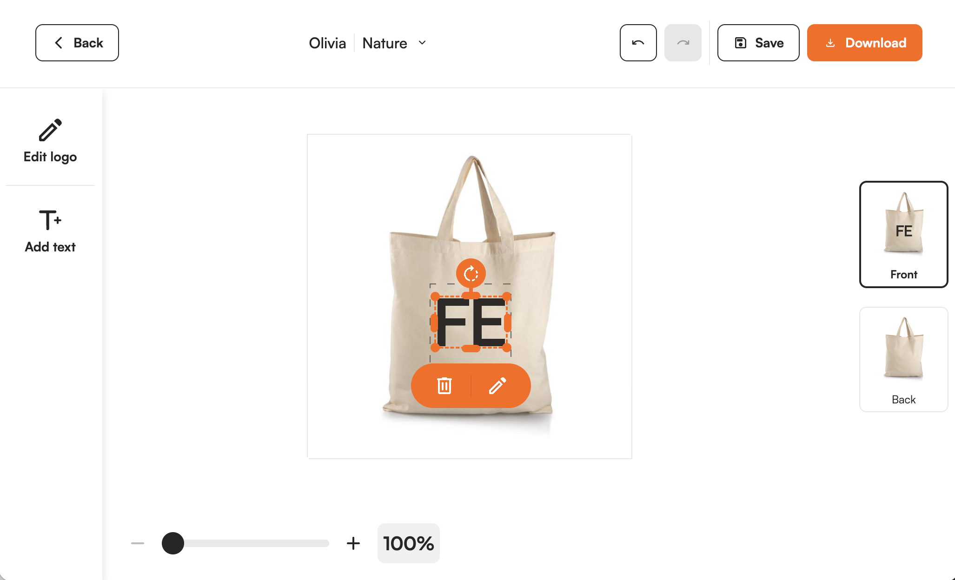Click the pencil edit icon below the logo
Image resolution: width=955 pixels, height=580 pixels.
point(497,386)
